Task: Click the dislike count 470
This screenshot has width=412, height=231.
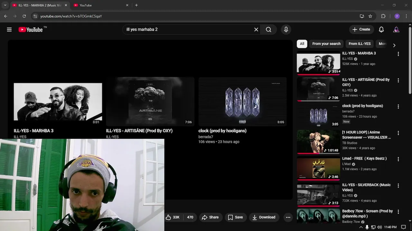Action: [x=190, y=217]
